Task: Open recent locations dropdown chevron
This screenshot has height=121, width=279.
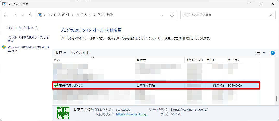Action: coord(23,15)
